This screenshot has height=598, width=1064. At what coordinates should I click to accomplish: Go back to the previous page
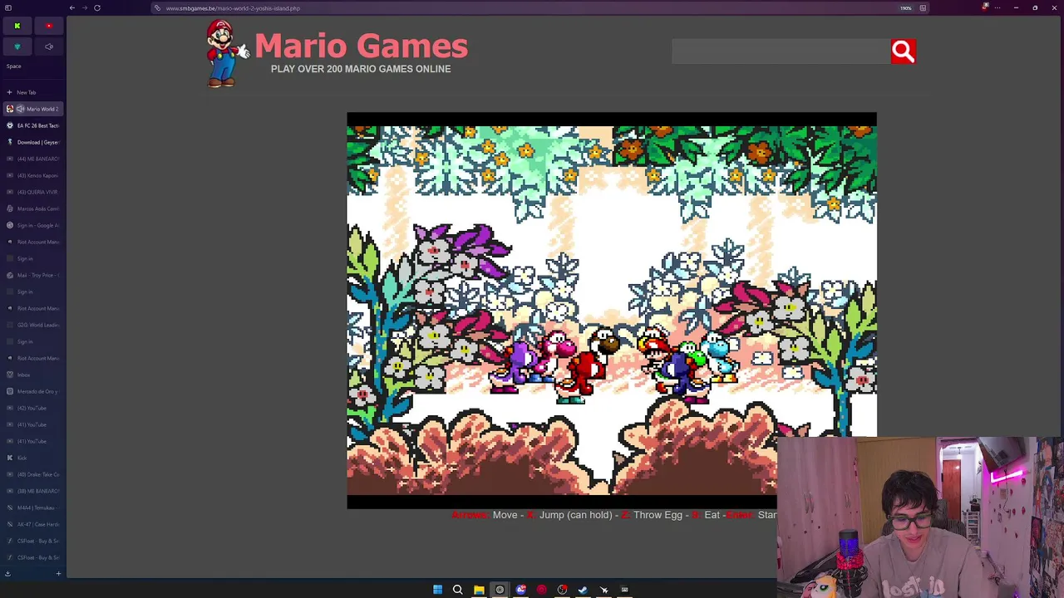(72, 7)
